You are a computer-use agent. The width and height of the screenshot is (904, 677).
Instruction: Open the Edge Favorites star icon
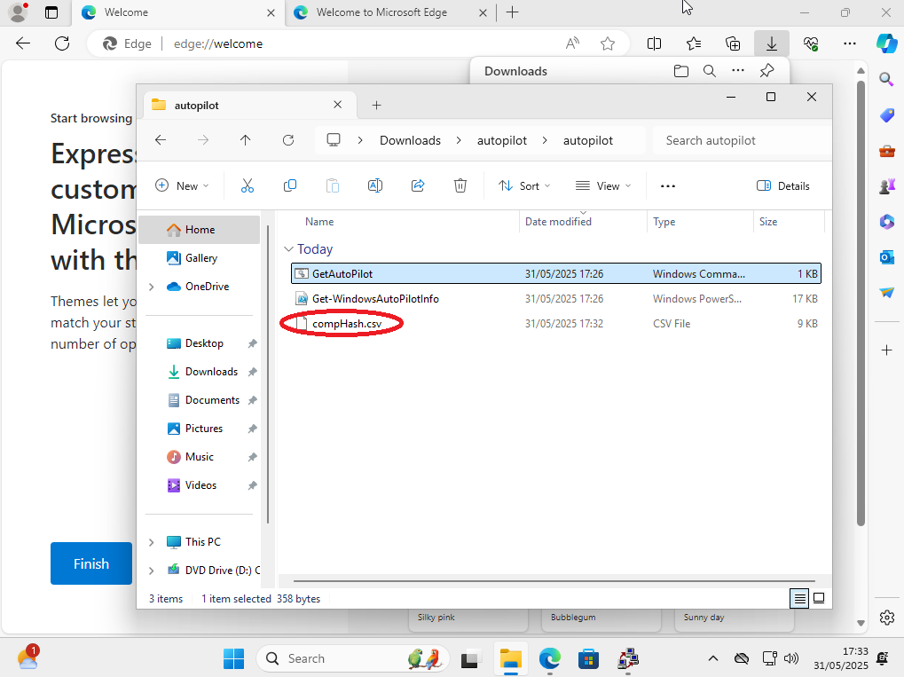point(608,43)
